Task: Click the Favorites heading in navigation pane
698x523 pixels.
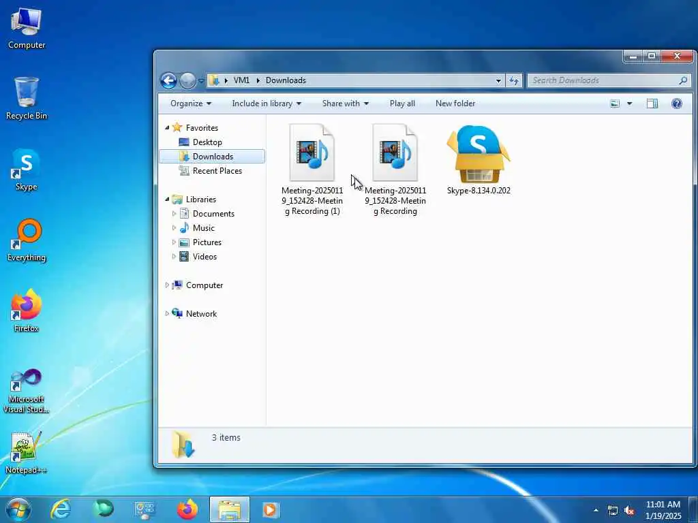Action: pyautogui.click(x=202, y=127)
